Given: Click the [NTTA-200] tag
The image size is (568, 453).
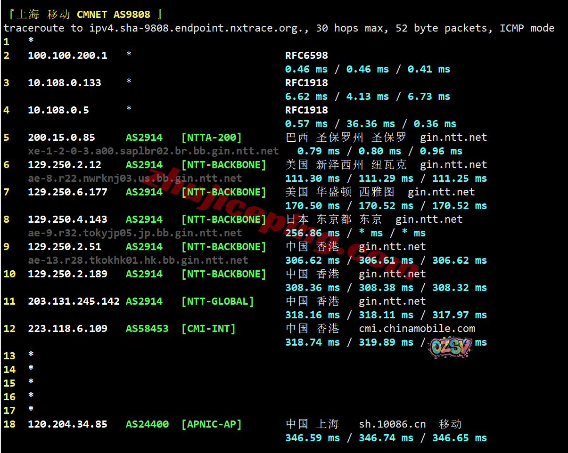Looking at the screenshot, I should pyautogui.click(x=211, y=138).
